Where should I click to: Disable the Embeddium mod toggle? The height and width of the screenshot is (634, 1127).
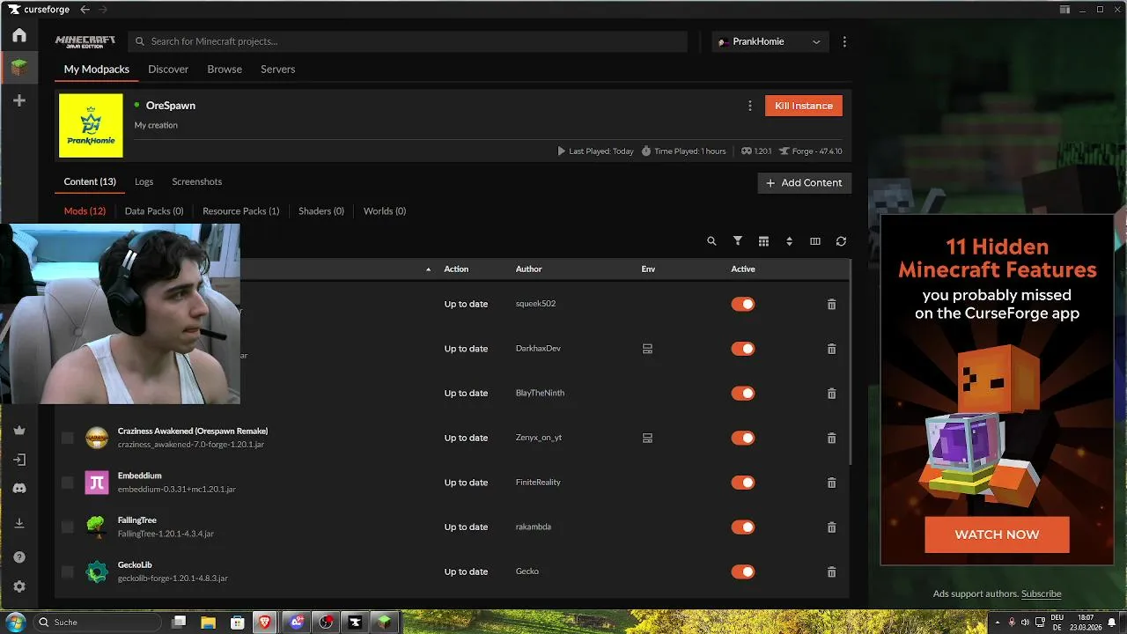coord(743,483)
